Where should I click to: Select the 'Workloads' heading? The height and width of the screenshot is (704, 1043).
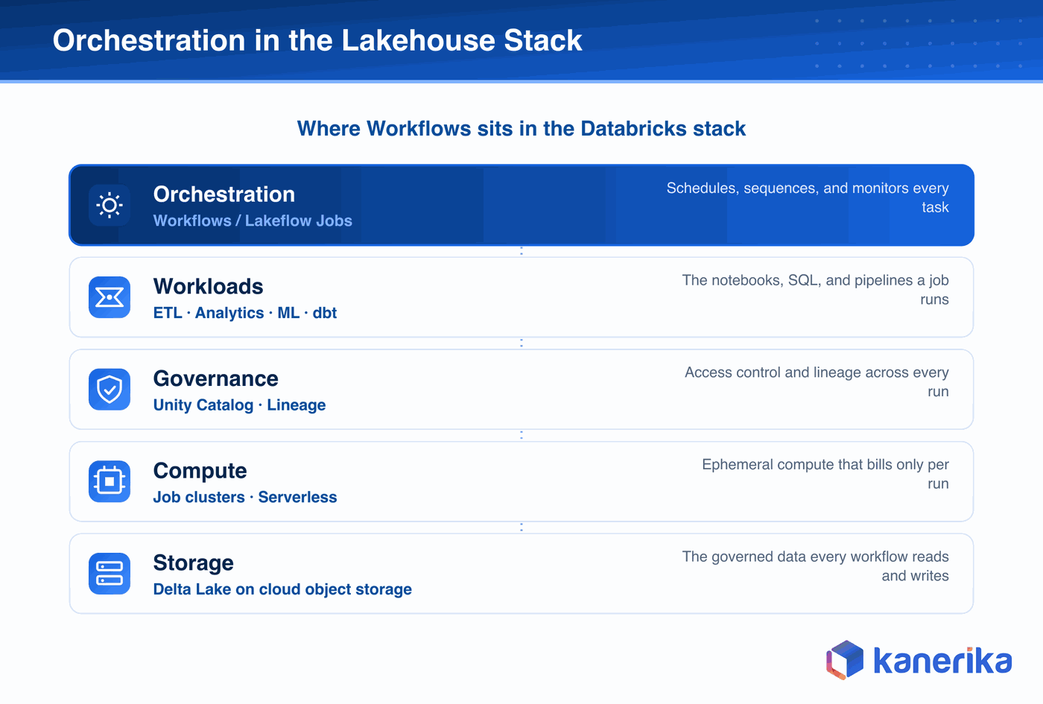point(209,287)
